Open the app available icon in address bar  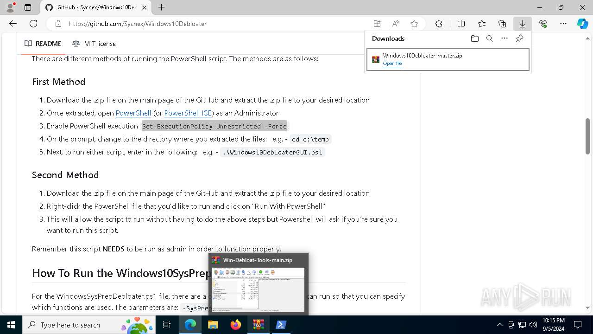pos(377,24)
